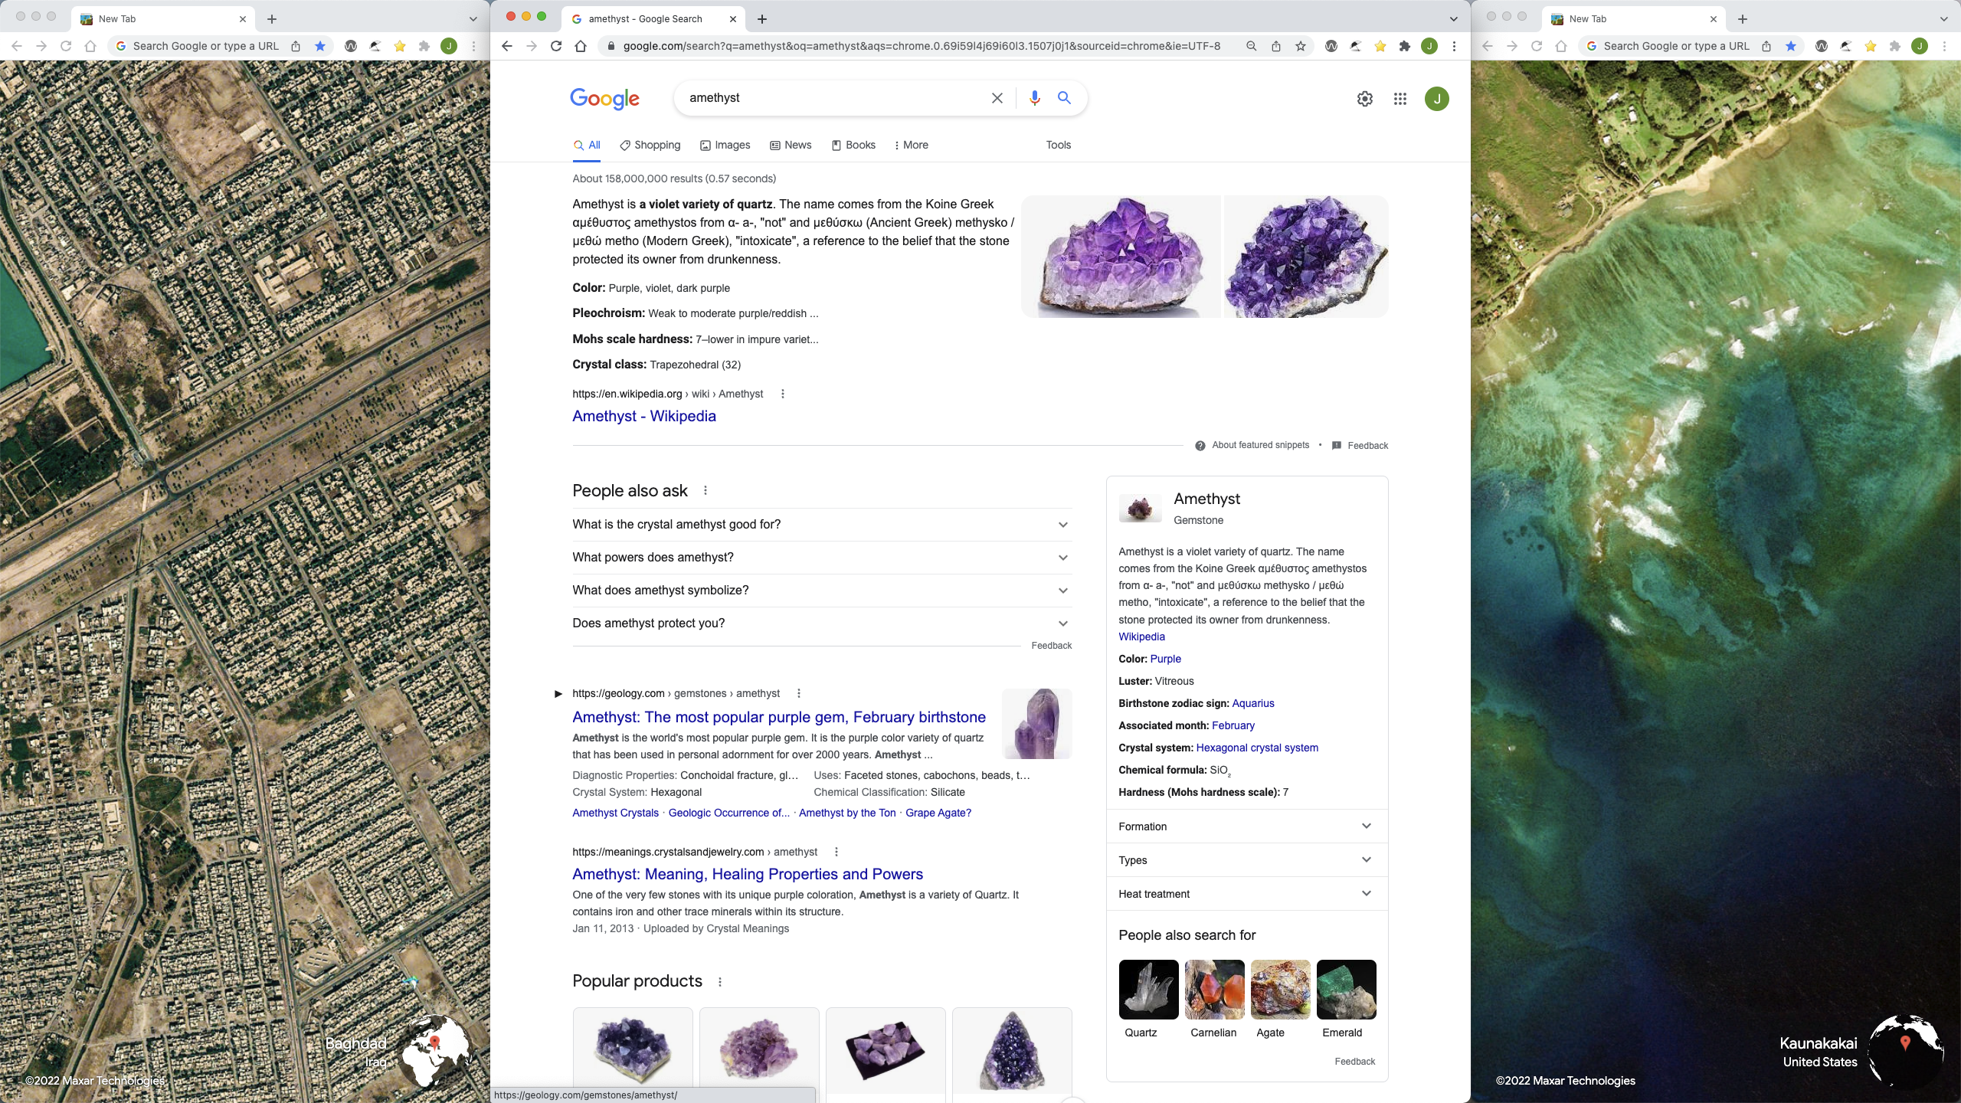Open Chrome extensions puzzle icon in the middle window
This screenshot has width=1961, height=1103.
point(1404,46)
